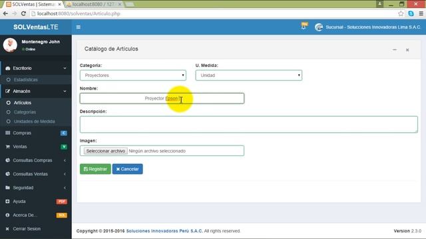The height and width of the screenshot is (239, 426).
Task: Click the Escritorio dashboard icon
Action: pyautogui.click(x=7, y=68)
